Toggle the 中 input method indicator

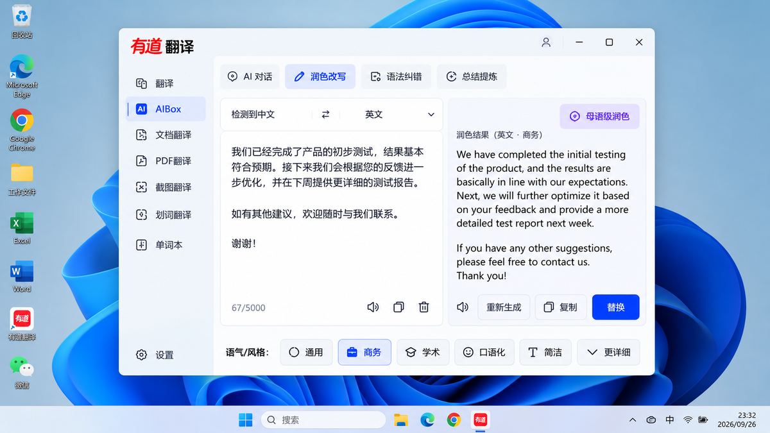tap(669, 420)
